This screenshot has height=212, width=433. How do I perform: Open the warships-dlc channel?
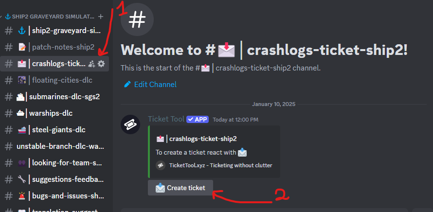pos(54,113)
